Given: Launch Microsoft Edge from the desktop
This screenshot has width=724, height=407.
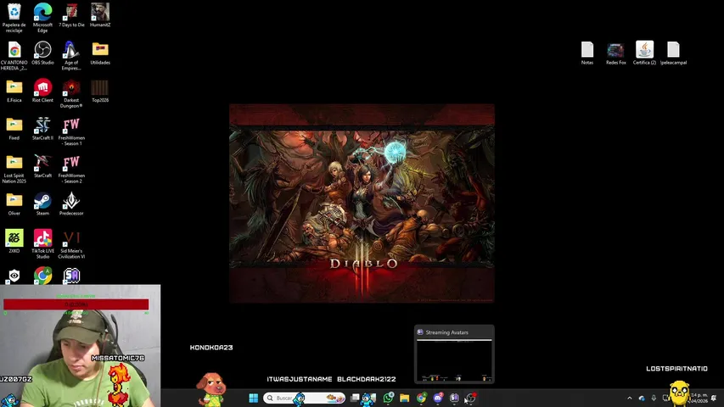Looking at the screenshot, I should click(x=42, y=18).
